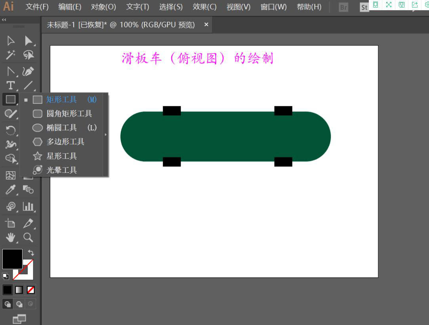Switch to 未标题-1 document tab
This screenshot has width=429, height=325.
pos(121,25)
